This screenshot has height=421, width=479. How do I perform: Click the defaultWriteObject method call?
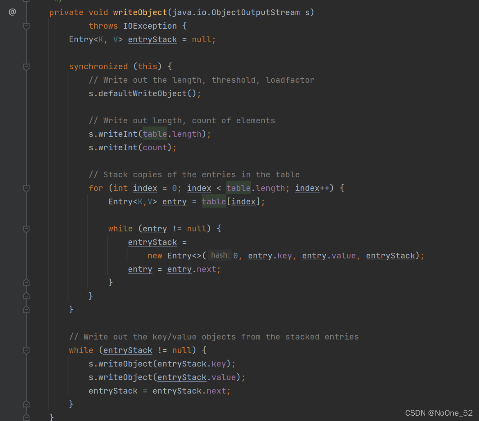(x=142, y=93)
